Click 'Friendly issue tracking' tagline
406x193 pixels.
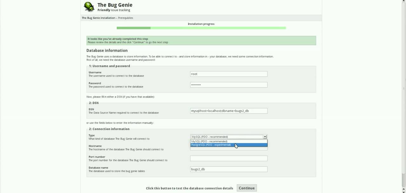tap(114, 10)
